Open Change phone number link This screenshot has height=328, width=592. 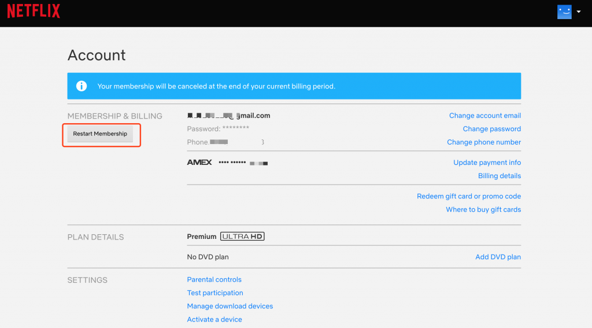484,142
